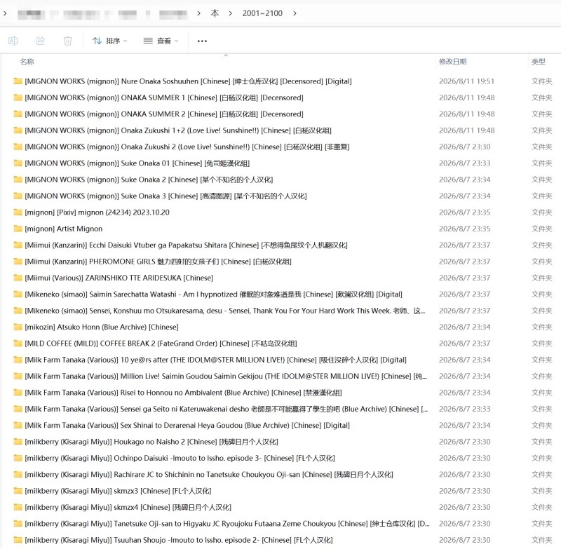
Task: Open the 排序 sort dropdown
Action: pos(109,41)
